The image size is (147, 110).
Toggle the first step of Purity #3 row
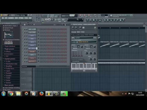(40, 52)
